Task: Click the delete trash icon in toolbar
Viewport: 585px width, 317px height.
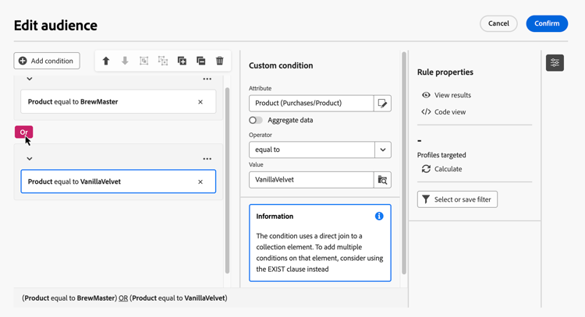Action: pyautogui.click(x=220, y=61)
